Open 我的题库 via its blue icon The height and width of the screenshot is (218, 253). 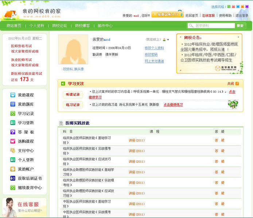coord(13,104)
